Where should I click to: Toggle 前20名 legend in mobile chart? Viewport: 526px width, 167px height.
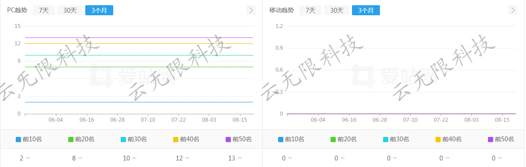pyautogui.click(x=344, y=140)
